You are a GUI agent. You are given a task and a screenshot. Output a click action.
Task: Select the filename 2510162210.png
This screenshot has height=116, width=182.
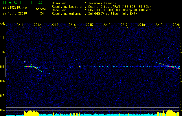click(15, 8)
